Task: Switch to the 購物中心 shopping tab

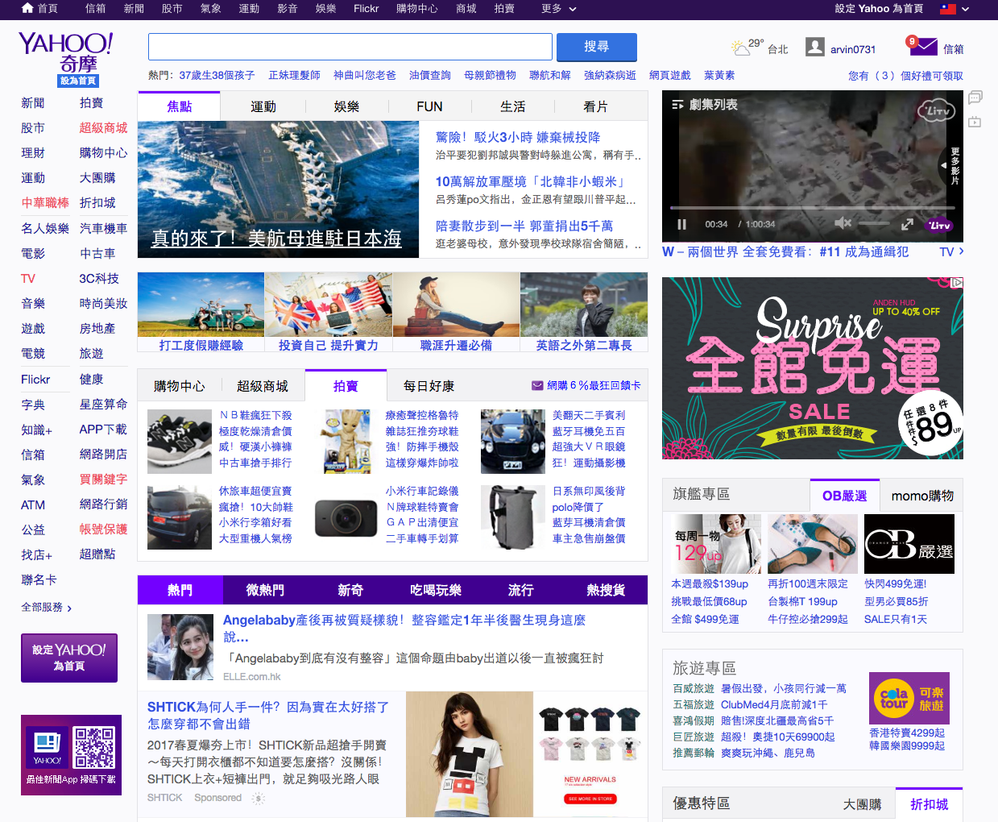Action: coord(180,386)
